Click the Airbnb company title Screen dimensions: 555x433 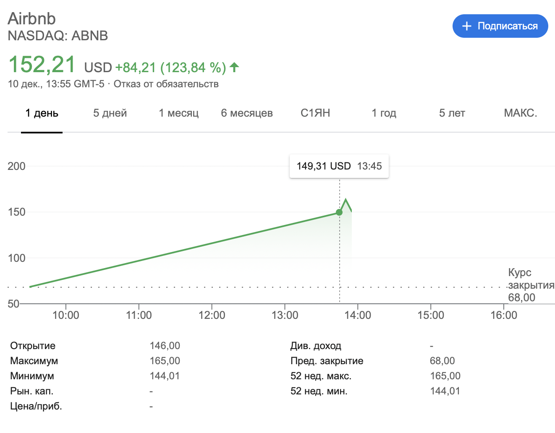[x=32, y=18]
